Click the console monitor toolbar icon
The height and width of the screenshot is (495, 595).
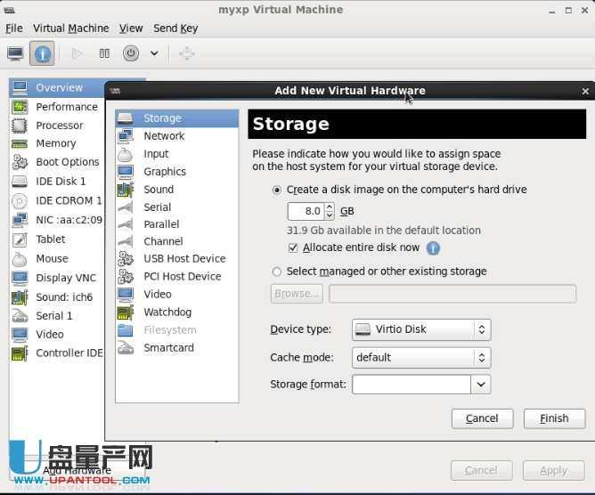[x=15, y=53]
